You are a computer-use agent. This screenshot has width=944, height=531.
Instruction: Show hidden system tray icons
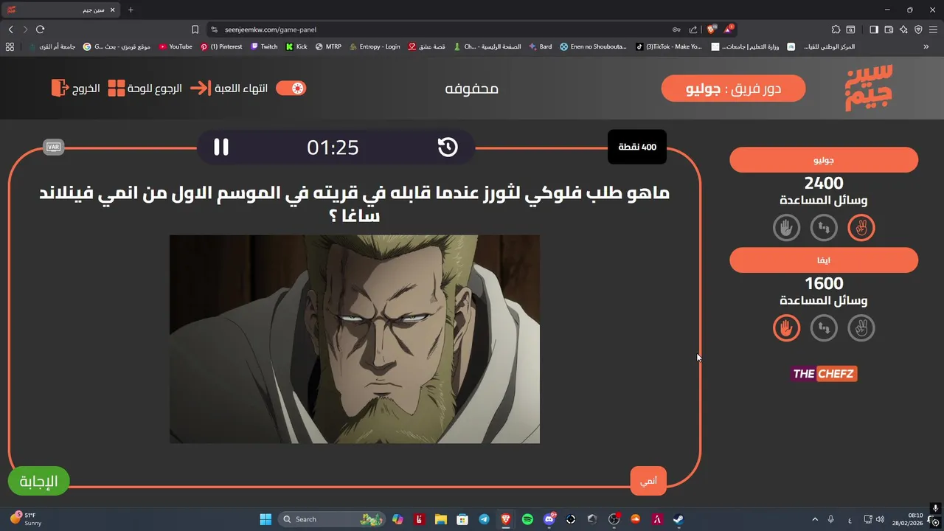coord(816,519)
